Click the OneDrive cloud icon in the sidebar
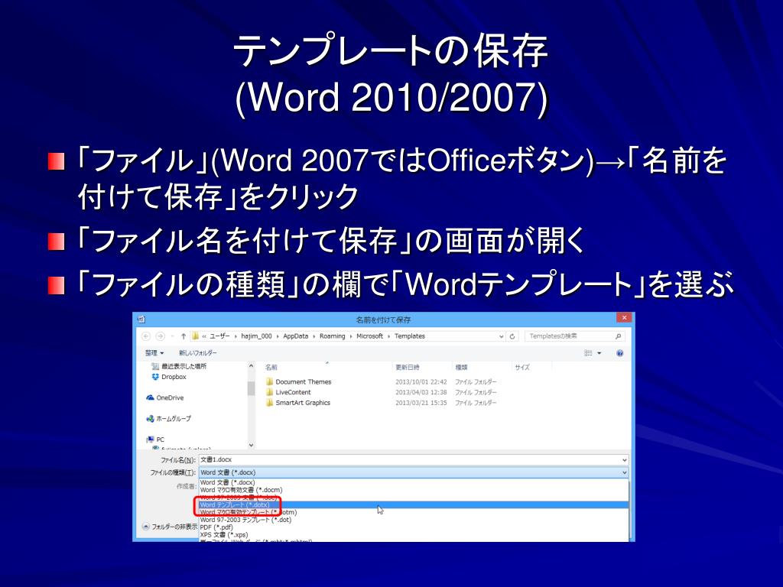The image size is (783, 587). [151, 397]
